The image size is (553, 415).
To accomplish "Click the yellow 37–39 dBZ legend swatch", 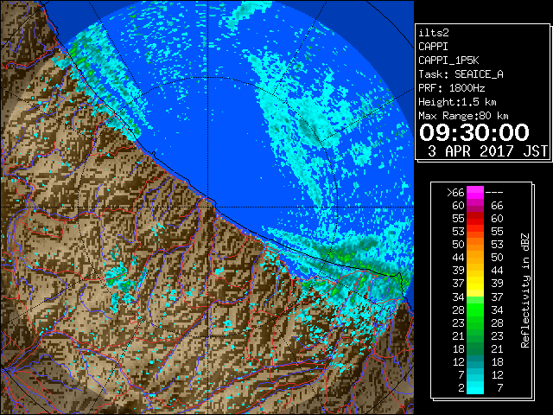I will pyautogui.click(x=475, y=284).
